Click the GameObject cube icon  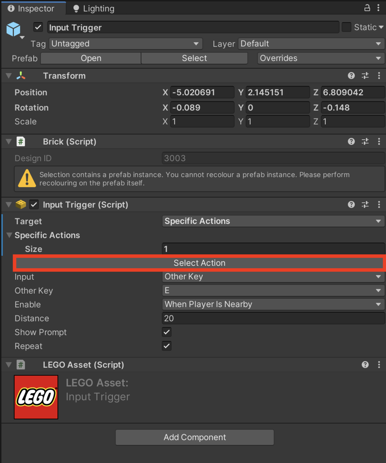pyautogui.click(x=13, y=29)
